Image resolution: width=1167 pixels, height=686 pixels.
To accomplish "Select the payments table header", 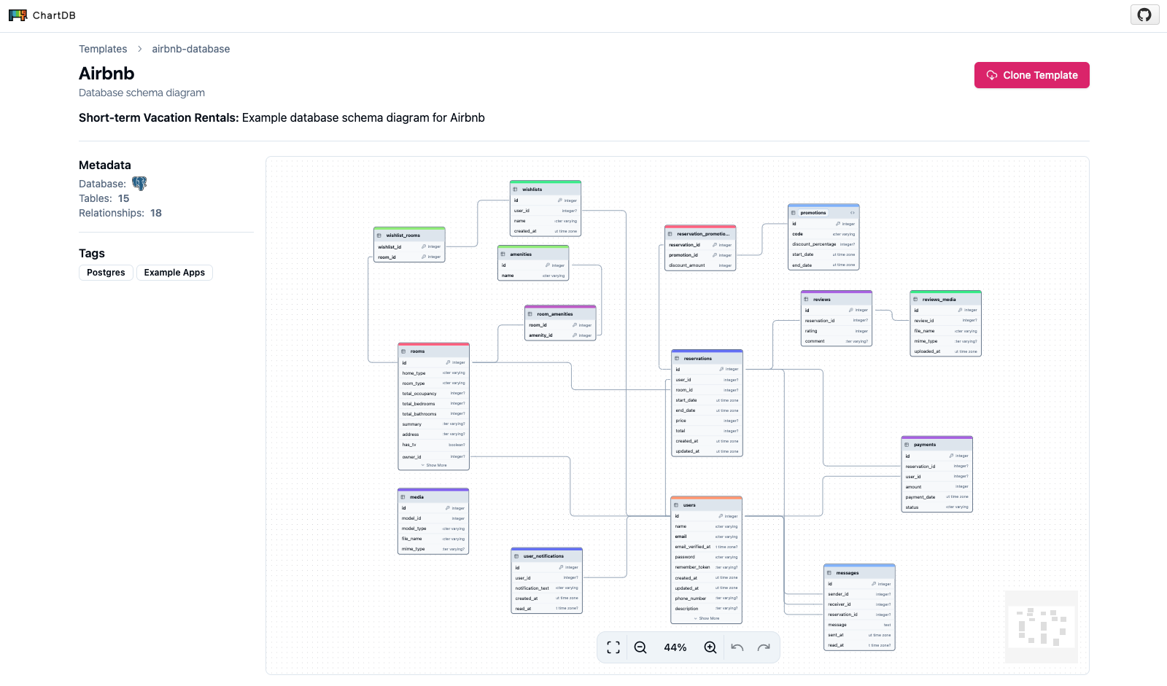I will pyautogui.click(x=937, y=445).
